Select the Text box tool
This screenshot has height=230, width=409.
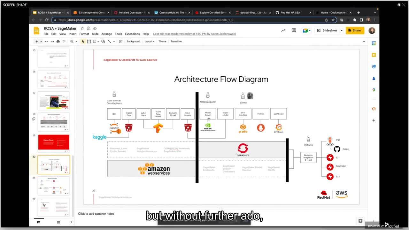pos(89,42)
